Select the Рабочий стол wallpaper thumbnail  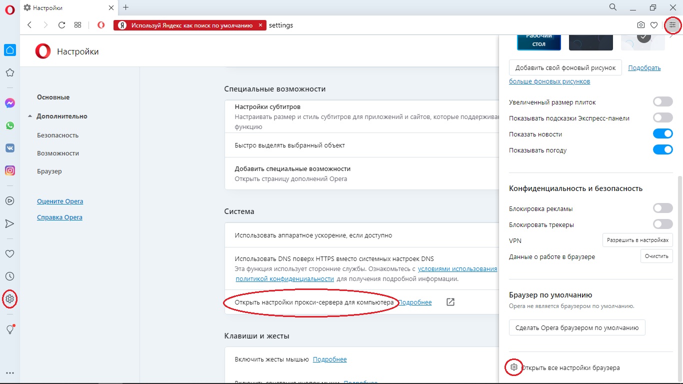[538, 41]
